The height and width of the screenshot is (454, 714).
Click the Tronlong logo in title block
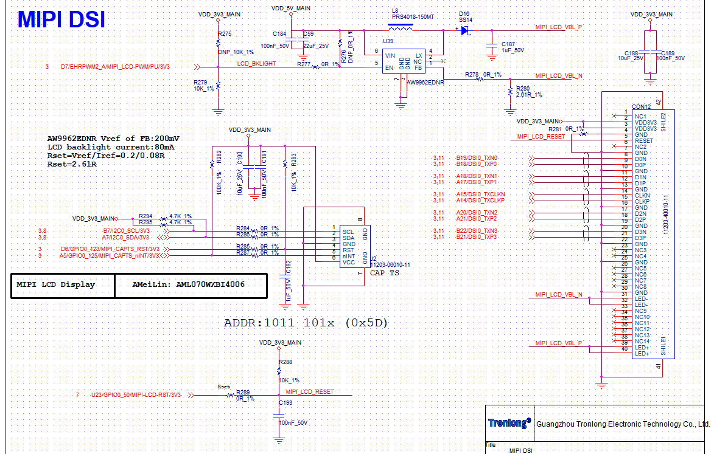point(509,423)
